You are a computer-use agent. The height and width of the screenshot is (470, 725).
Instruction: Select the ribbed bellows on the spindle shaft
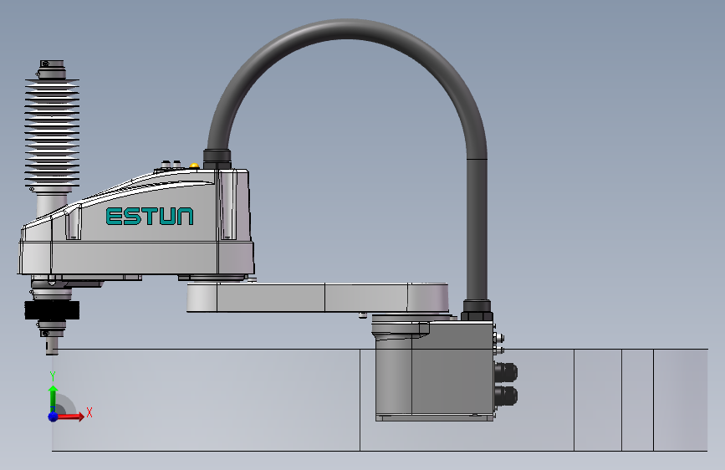point(52,134)
